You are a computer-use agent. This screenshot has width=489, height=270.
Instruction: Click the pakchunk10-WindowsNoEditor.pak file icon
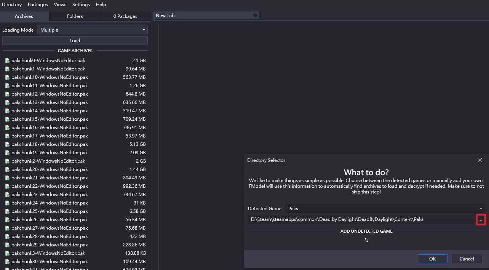[7, 77]
